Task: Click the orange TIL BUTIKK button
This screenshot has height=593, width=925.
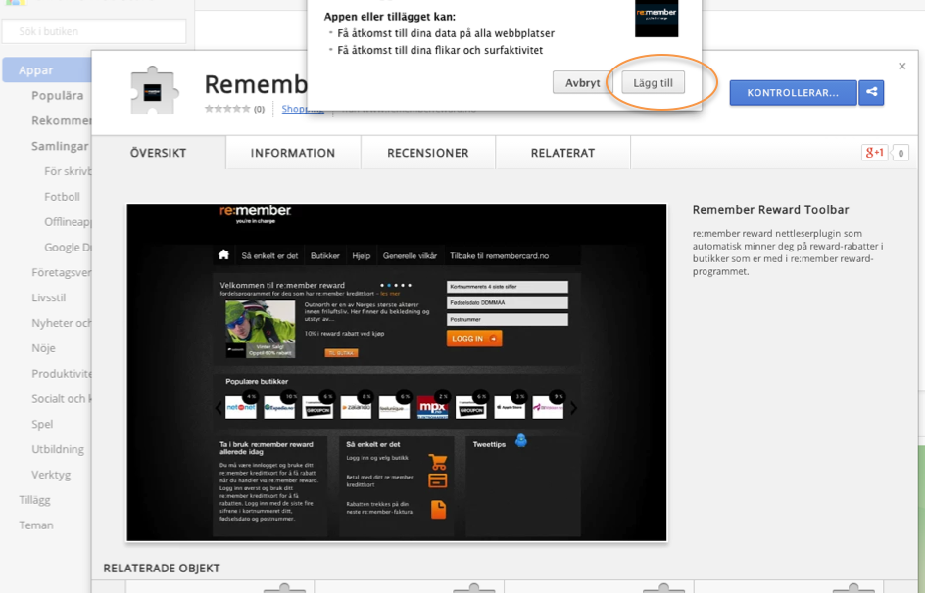Action: tap(341, 352)
